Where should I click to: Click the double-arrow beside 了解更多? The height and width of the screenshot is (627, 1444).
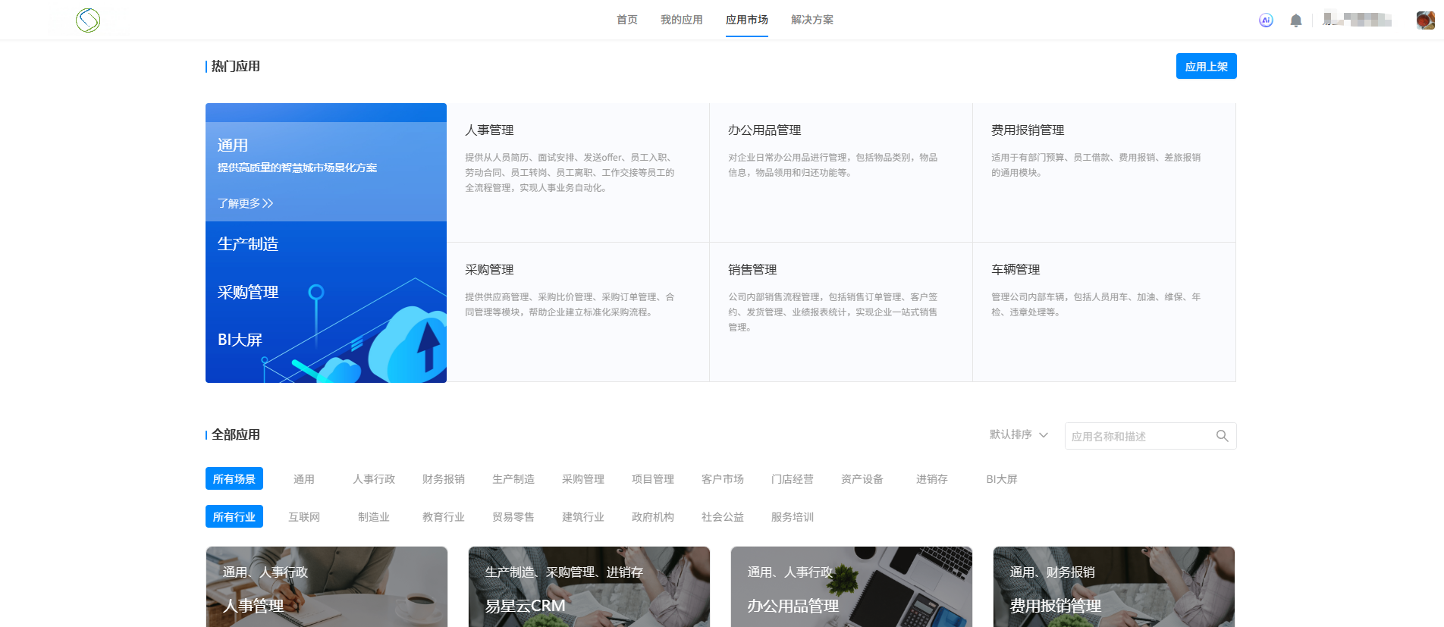[268, 203]
